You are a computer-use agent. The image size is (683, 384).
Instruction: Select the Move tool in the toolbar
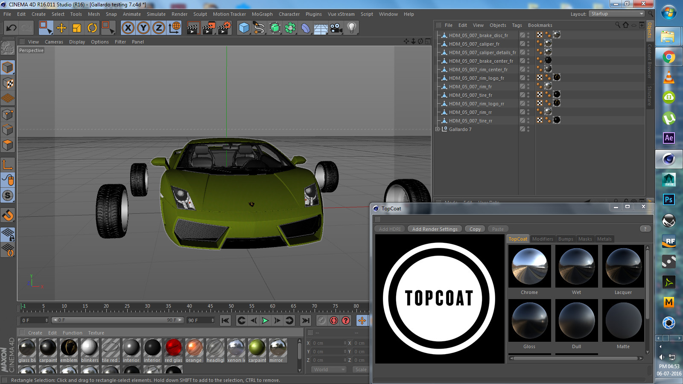(x=62, y=28)
